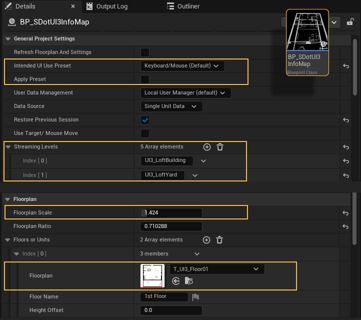Enable Refresh Floorplan And Settings checkbox
This screenshot has height=320, width=361.
pos(145,52)
